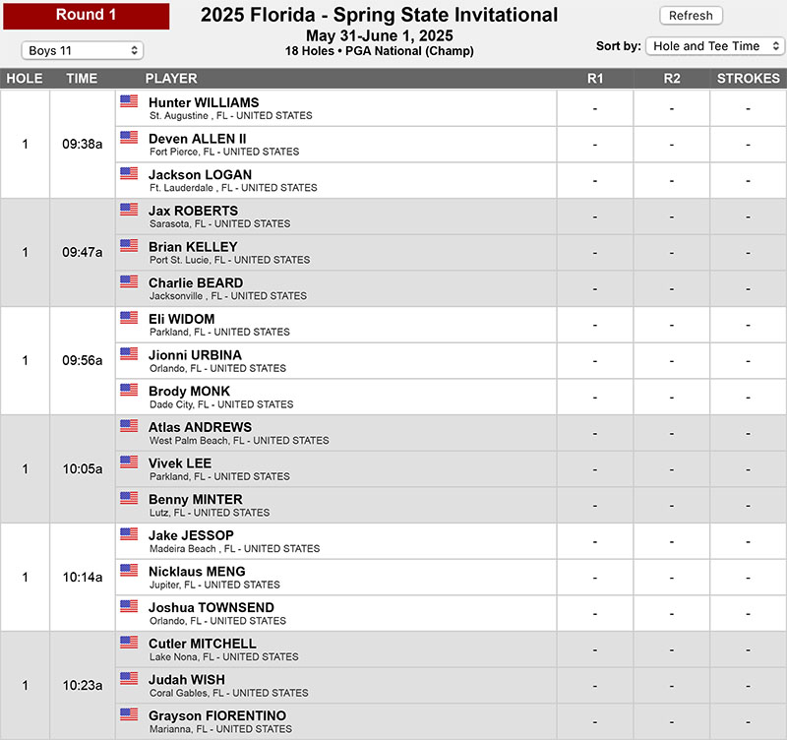Click the flag icon next to Vivek LEE
The width and height of the screenshot is (787, 740).
(x=129, y=462)
